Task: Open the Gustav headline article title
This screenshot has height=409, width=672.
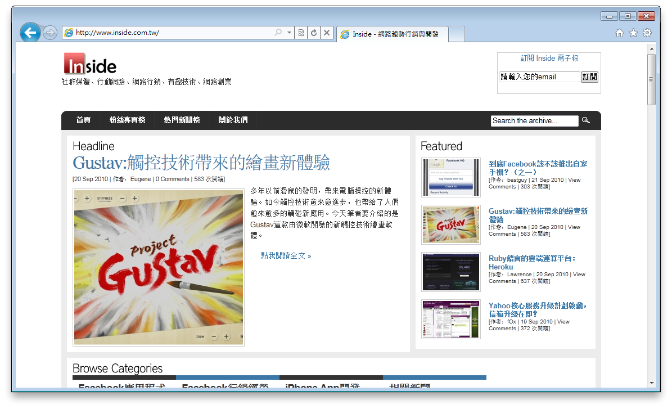Action: [x=201, y=163]
